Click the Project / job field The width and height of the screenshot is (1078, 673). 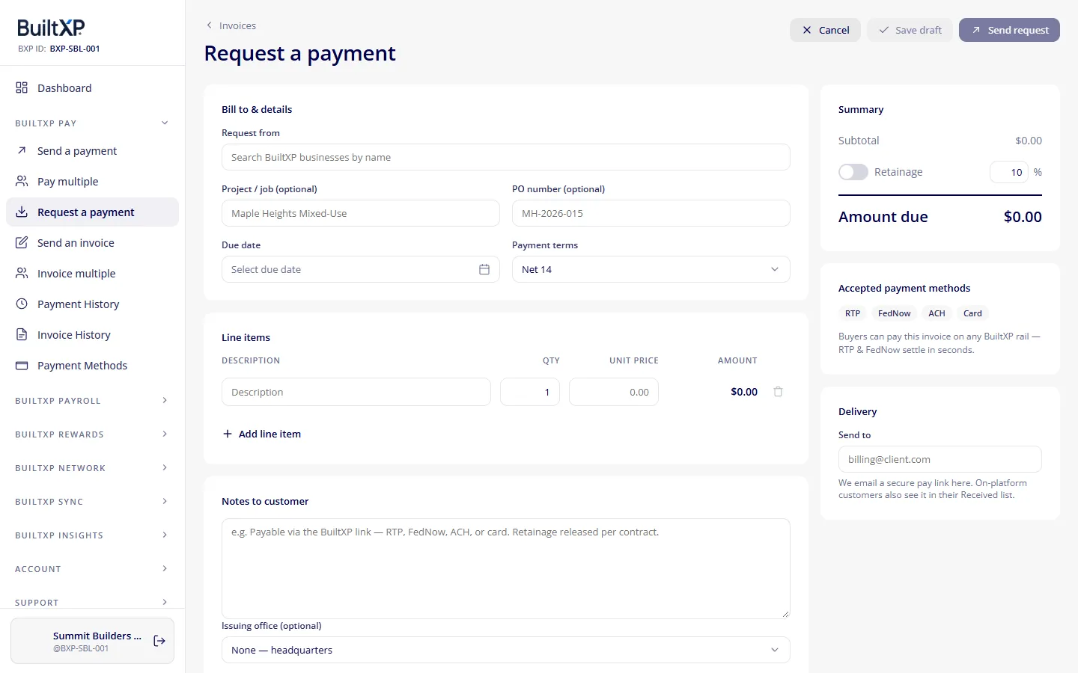361,213
